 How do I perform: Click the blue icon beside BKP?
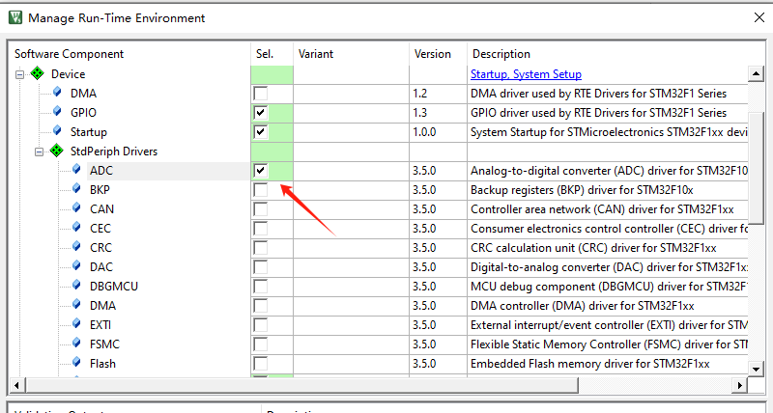click(x=76, y=188)
